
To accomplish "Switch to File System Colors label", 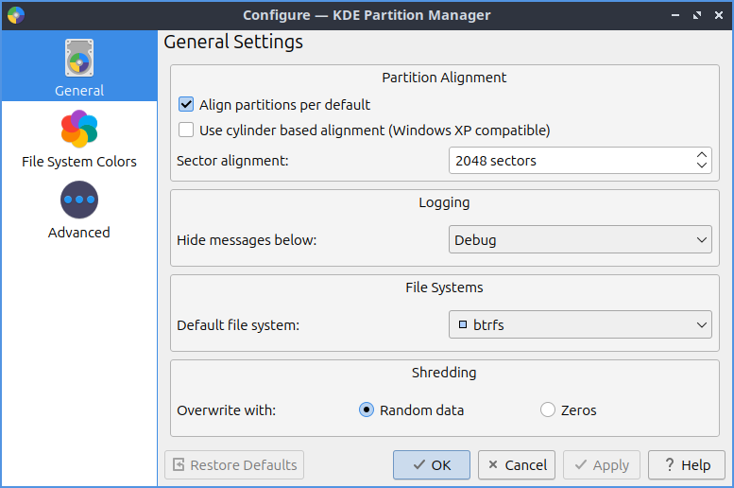I will [79, 162].
